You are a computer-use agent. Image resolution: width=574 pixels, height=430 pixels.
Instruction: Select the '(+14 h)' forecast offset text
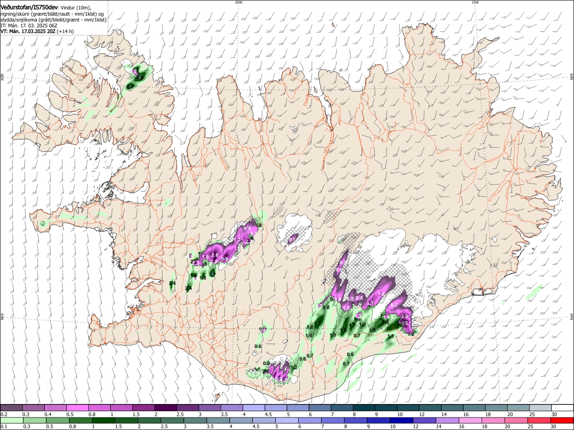pyautogui.click(x=65, y=31)
